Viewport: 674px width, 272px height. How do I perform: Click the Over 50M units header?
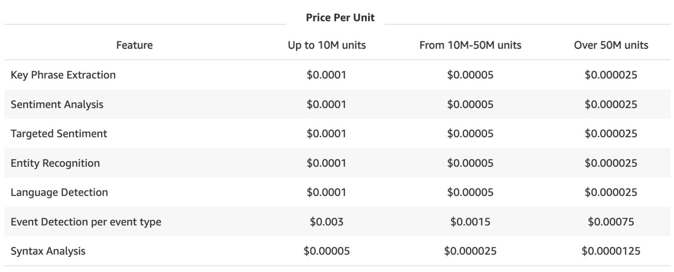611,45
